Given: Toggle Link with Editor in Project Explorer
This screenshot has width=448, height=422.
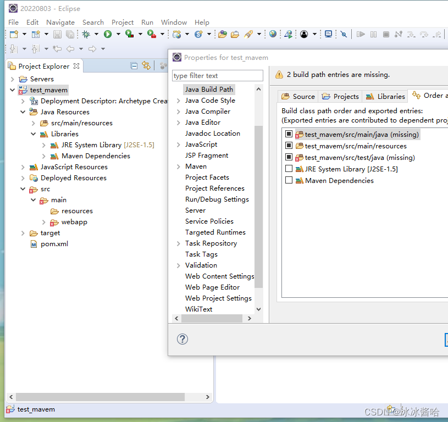Looking at the screenshot, I should click(146, 66).
